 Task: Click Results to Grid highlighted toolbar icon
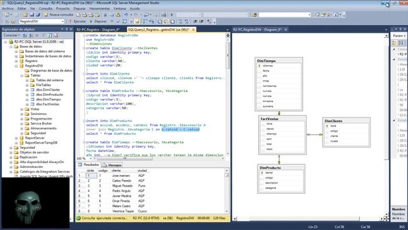(137, 21)
